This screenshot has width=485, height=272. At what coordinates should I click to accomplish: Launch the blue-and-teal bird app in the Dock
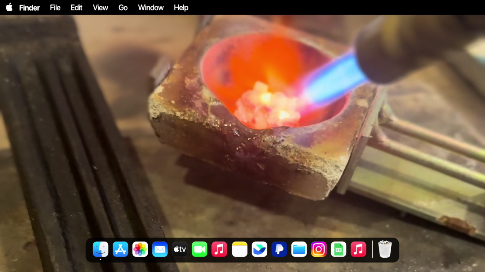click(x=259, y=249)
